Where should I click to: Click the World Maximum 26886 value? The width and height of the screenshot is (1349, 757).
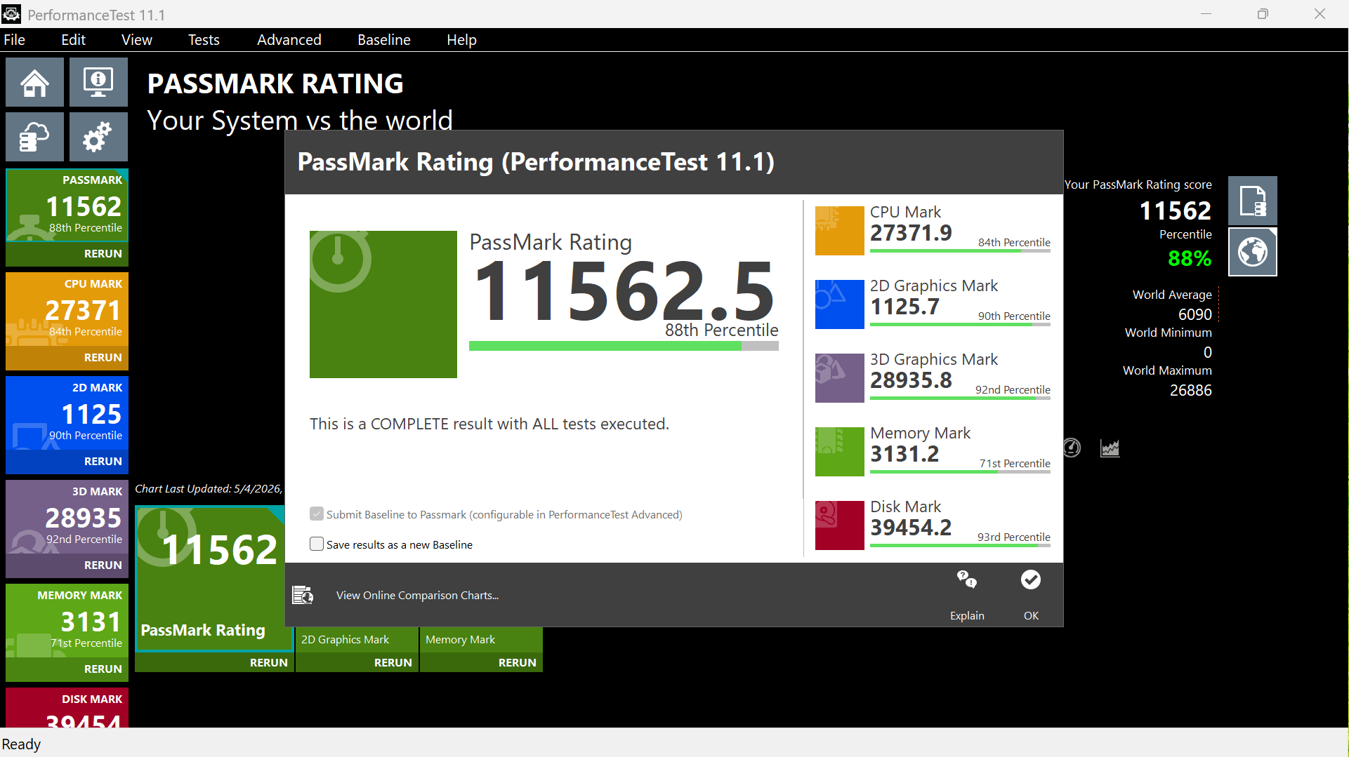click(1190, 390)
